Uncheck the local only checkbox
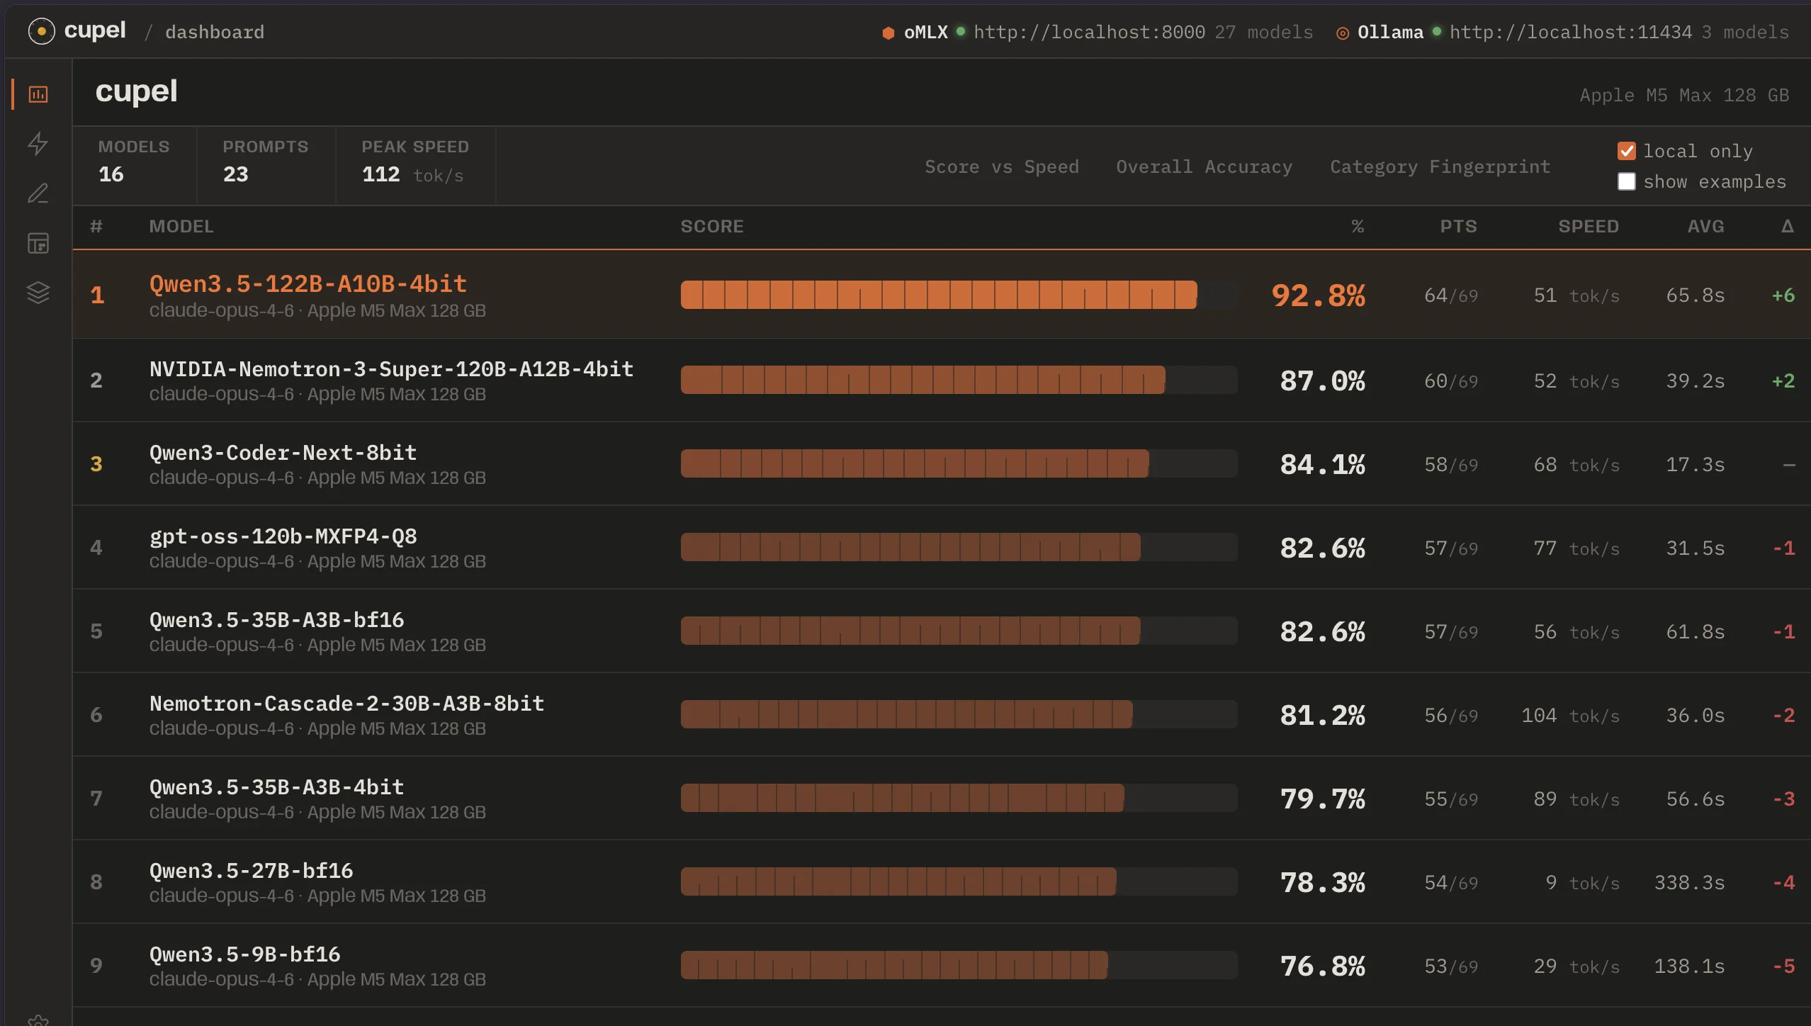This screenshot has height=1026, width=1811. coord(1627,151)
